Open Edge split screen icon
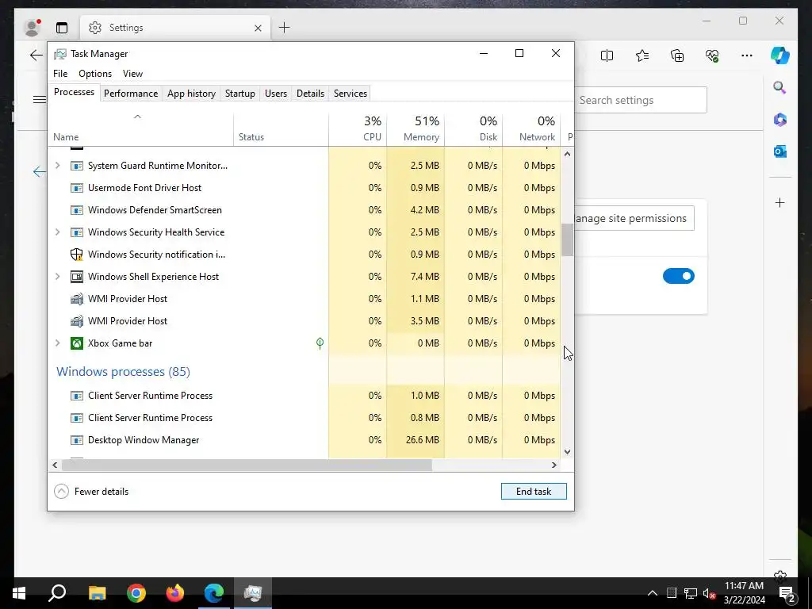This screenshot has height=609, width=812. tap(607, 56)
